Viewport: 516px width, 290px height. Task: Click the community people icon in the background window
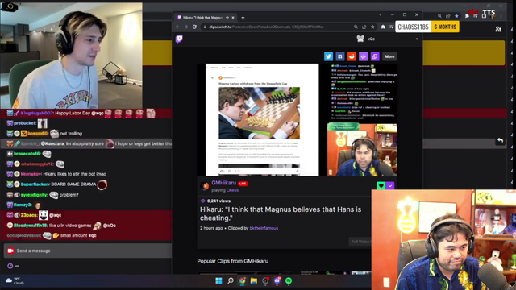pos(498,29)
